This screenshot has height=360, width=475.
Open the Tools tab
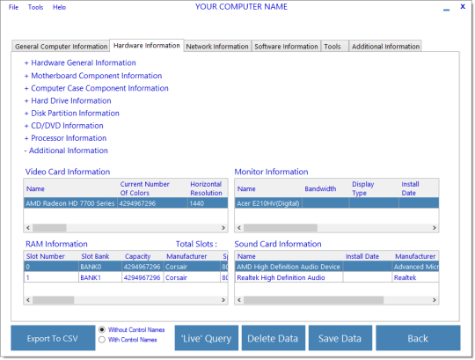[x=334, y=47]
